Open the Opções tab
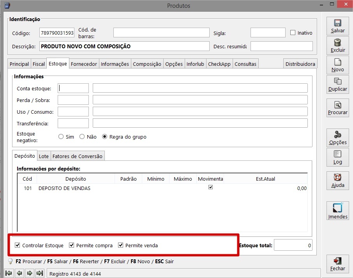This screenshot has height=278, width=353. pyautogui.click(x=174, y=64)
